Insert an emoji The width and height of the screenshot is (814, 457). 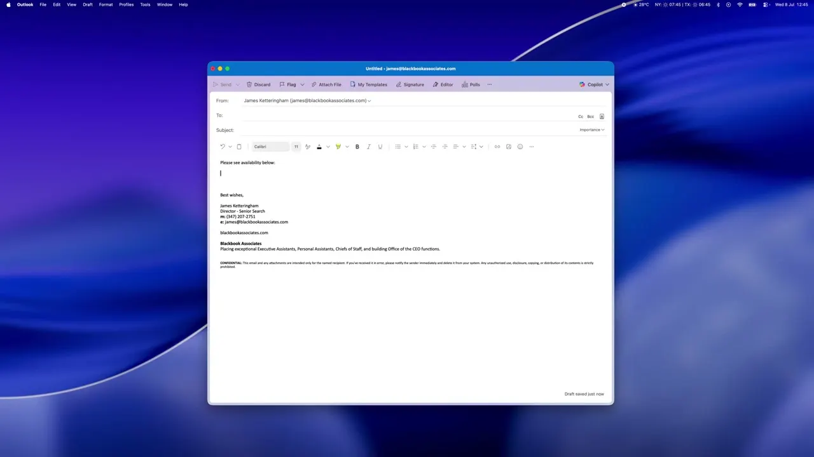click(x=520, y=147)
